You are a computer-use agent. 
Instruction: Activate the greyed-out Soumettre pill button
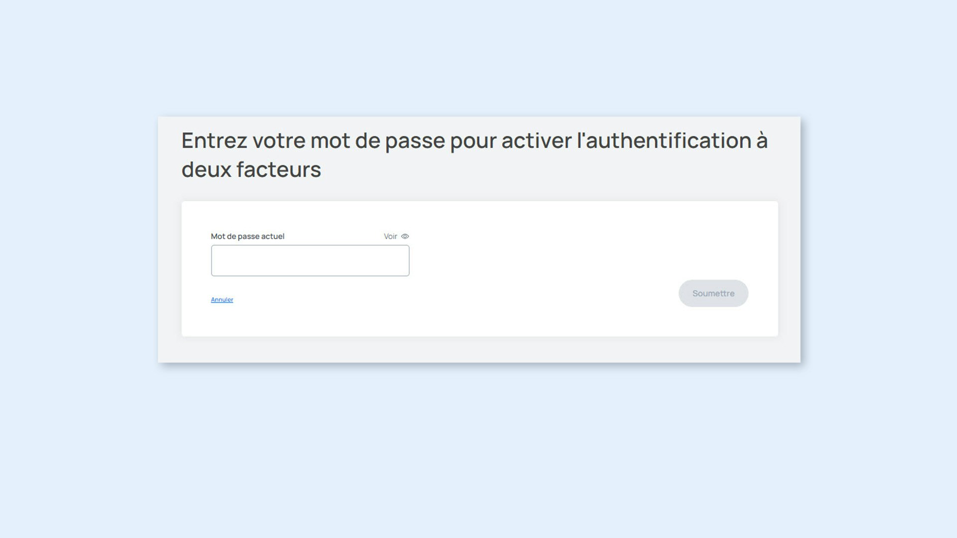(713, 293)
